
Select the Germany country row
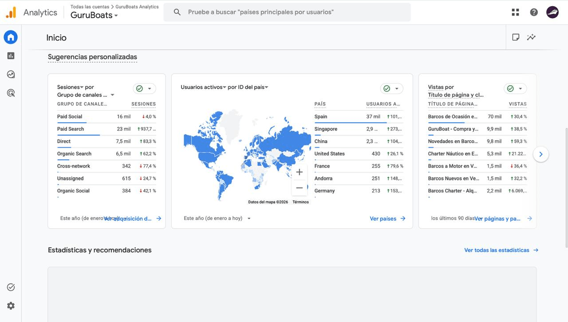tap(359, 191)
